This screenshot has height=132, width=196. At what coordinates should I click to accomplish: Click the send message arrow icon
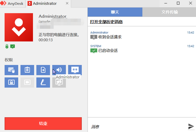coord(191,126)
